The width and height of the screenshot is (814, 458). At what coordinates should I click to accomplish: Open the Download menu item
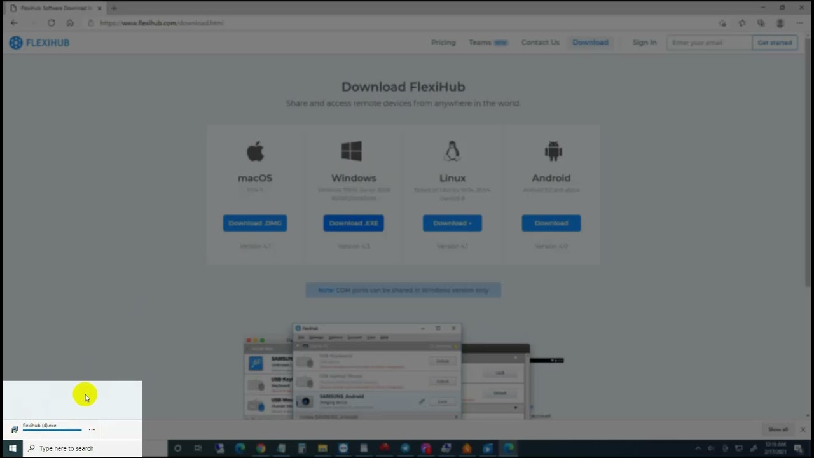coord(590,43)
